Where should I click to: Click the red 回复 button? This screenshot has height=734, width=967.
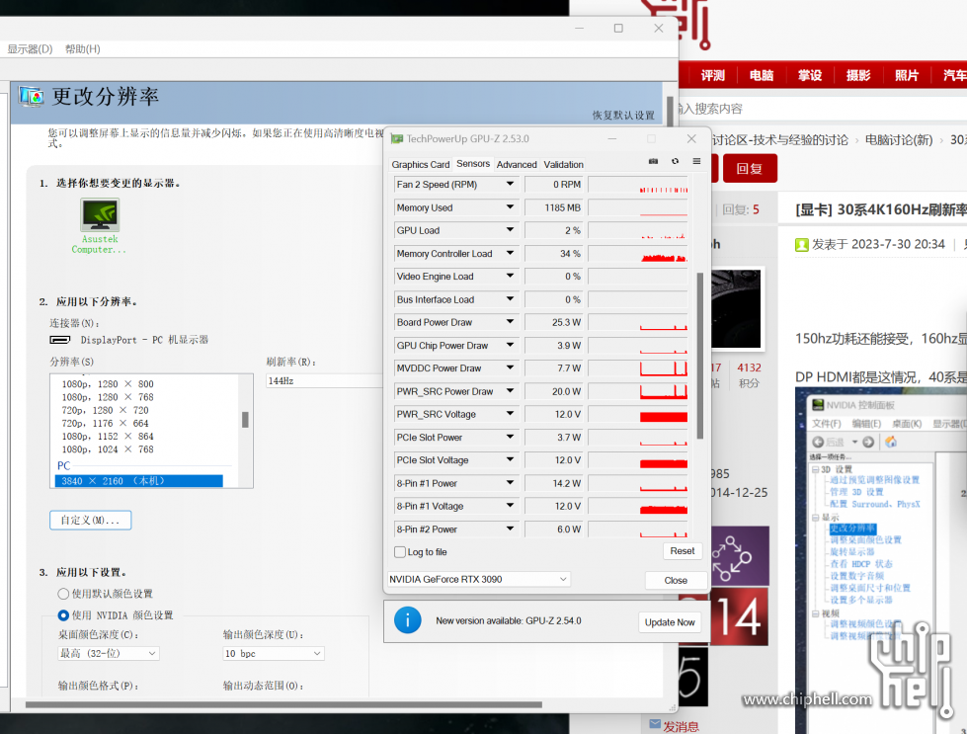point(750,168)
